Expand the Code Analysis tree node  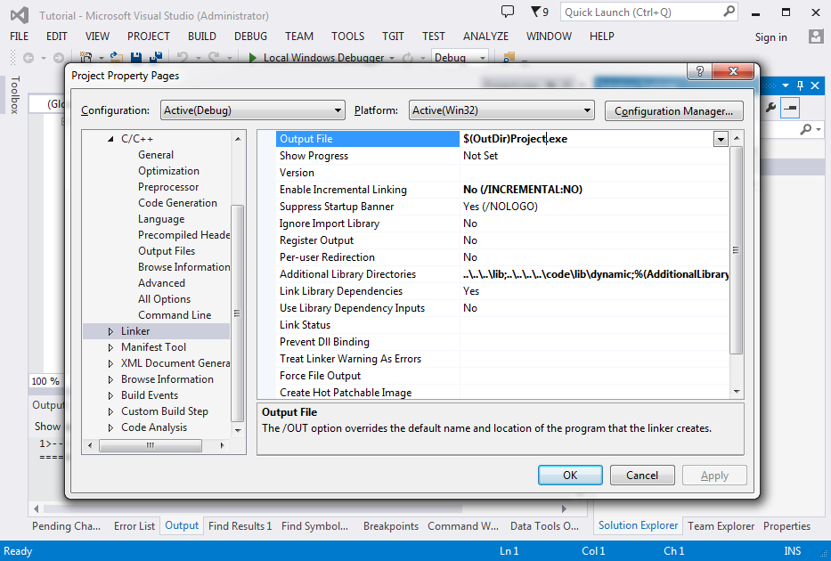pyautogui.click(x=110, y=427)
